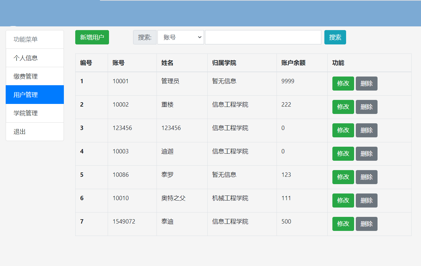Click the 新增用户 button

(92, 37)
